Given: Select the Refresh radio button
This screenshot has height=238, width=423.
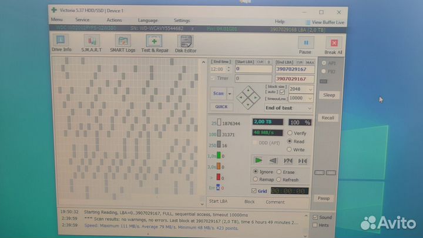Looking at the screenshot, I should point(278,179).
